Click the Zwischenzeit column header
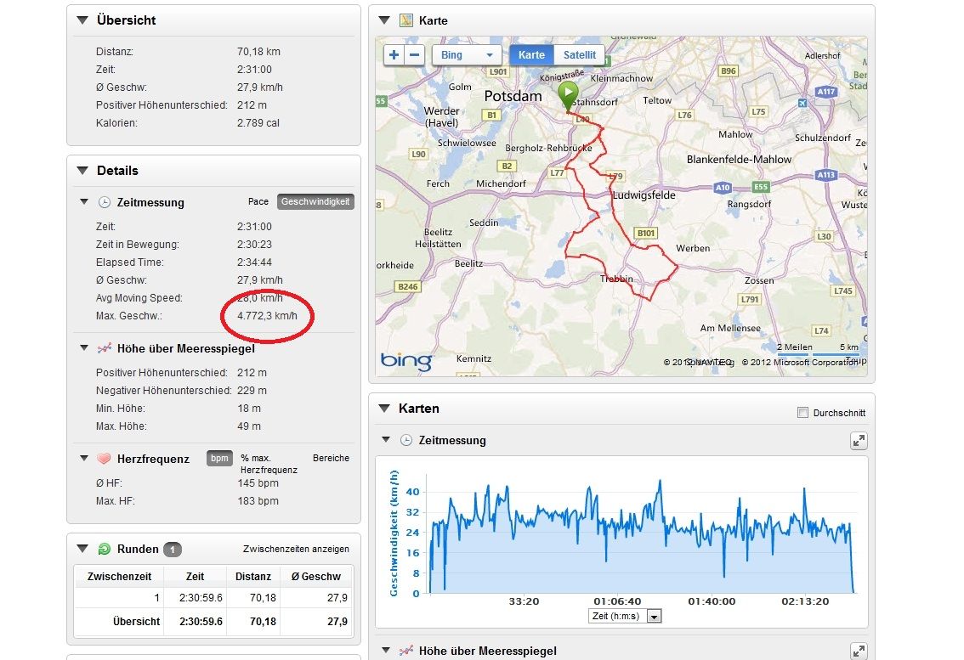 119,577
